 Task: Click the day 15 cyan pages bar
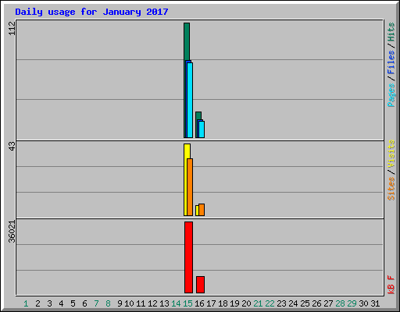pyautogui.click(x=190, y=100)
